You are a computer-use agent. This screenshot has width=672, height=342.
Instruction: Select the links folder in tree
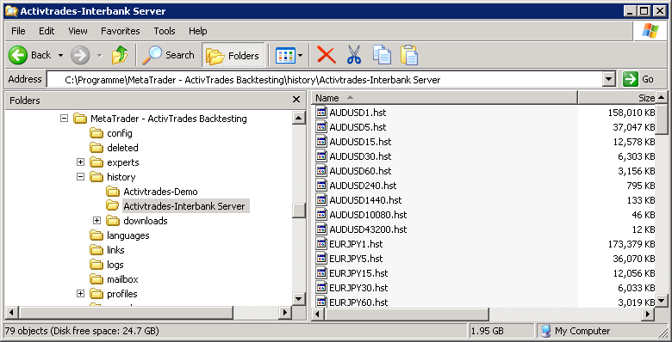107,250
